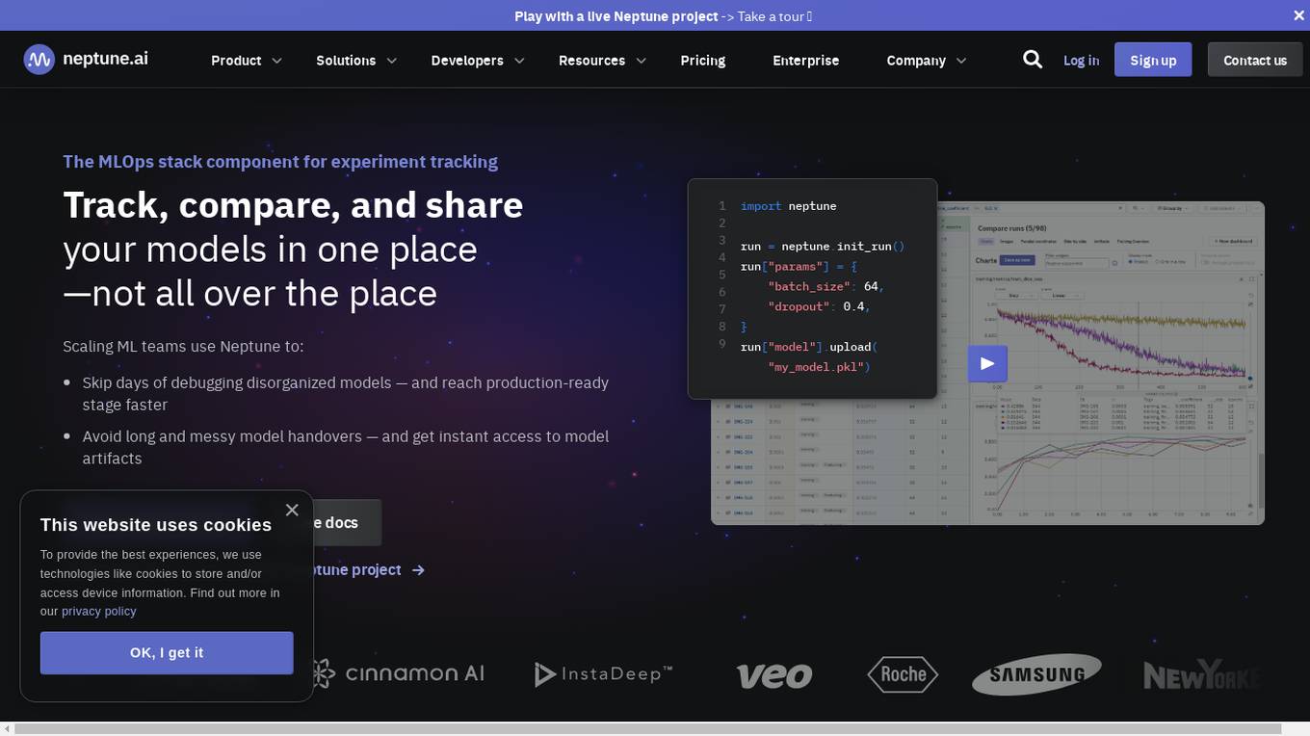Click the code snippet panel

coord(812,288)
